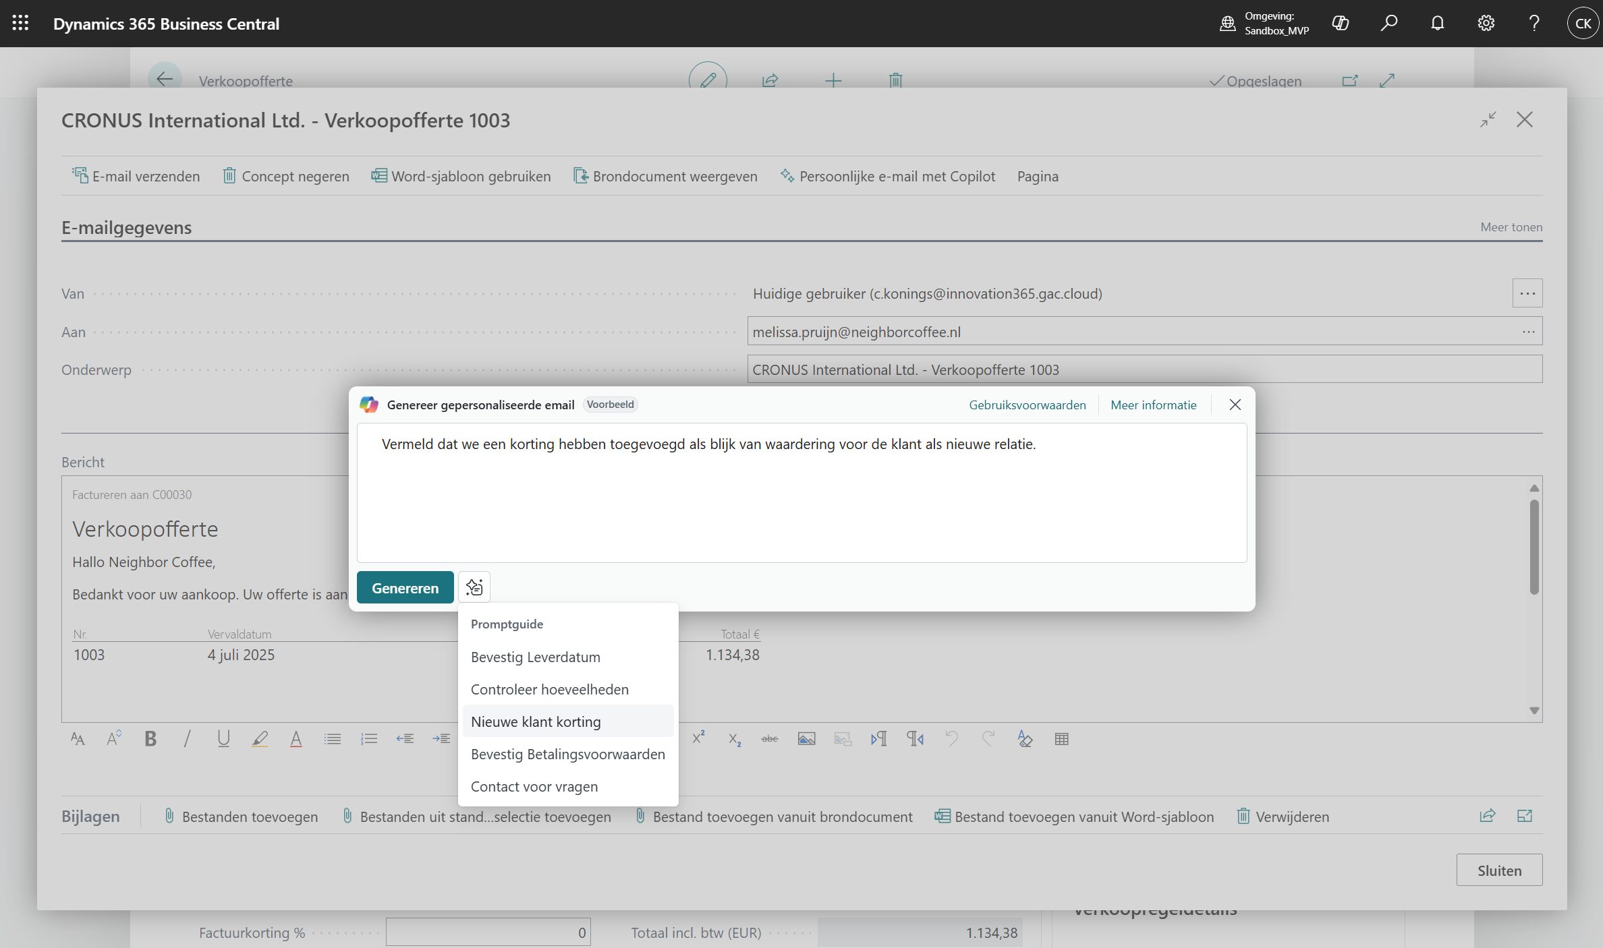This screenshot has width=1603, height=948.
Task: Open the Van field options ellipsis
Action: 1527,293
